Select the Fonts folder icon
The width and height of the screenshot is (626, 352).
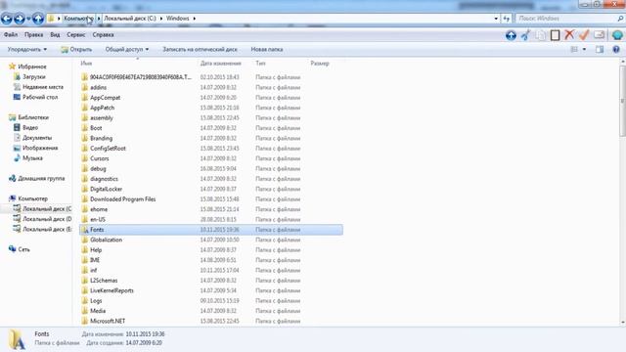(85, 230)
